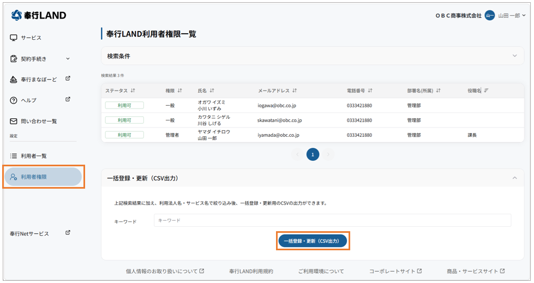Open コーポレートサイト footer link

395,272
